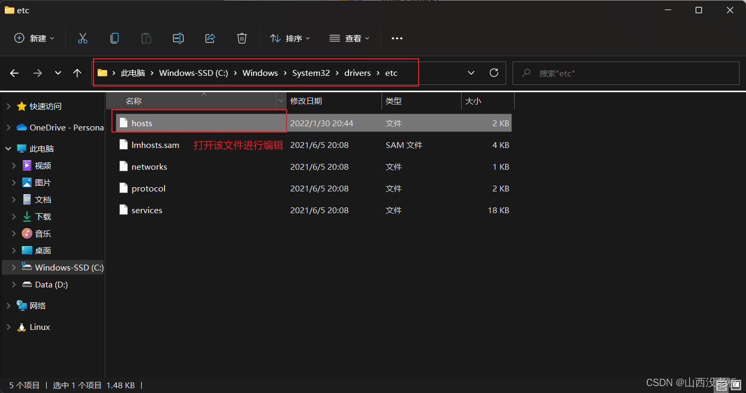The image size is (746, 393).
Task: Select 图片 in the navigation pane
Action: coord(43,182)
